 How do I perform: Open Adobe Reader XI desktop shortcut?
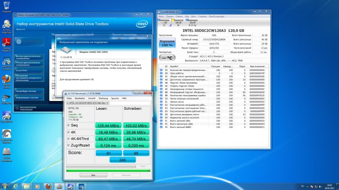(7, 42)
